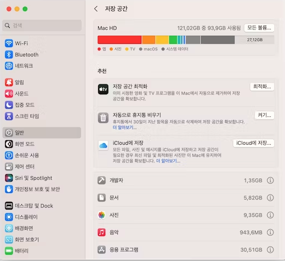
Task: Open 배경화면 flower icon
Action: click(x=9, y=228)
